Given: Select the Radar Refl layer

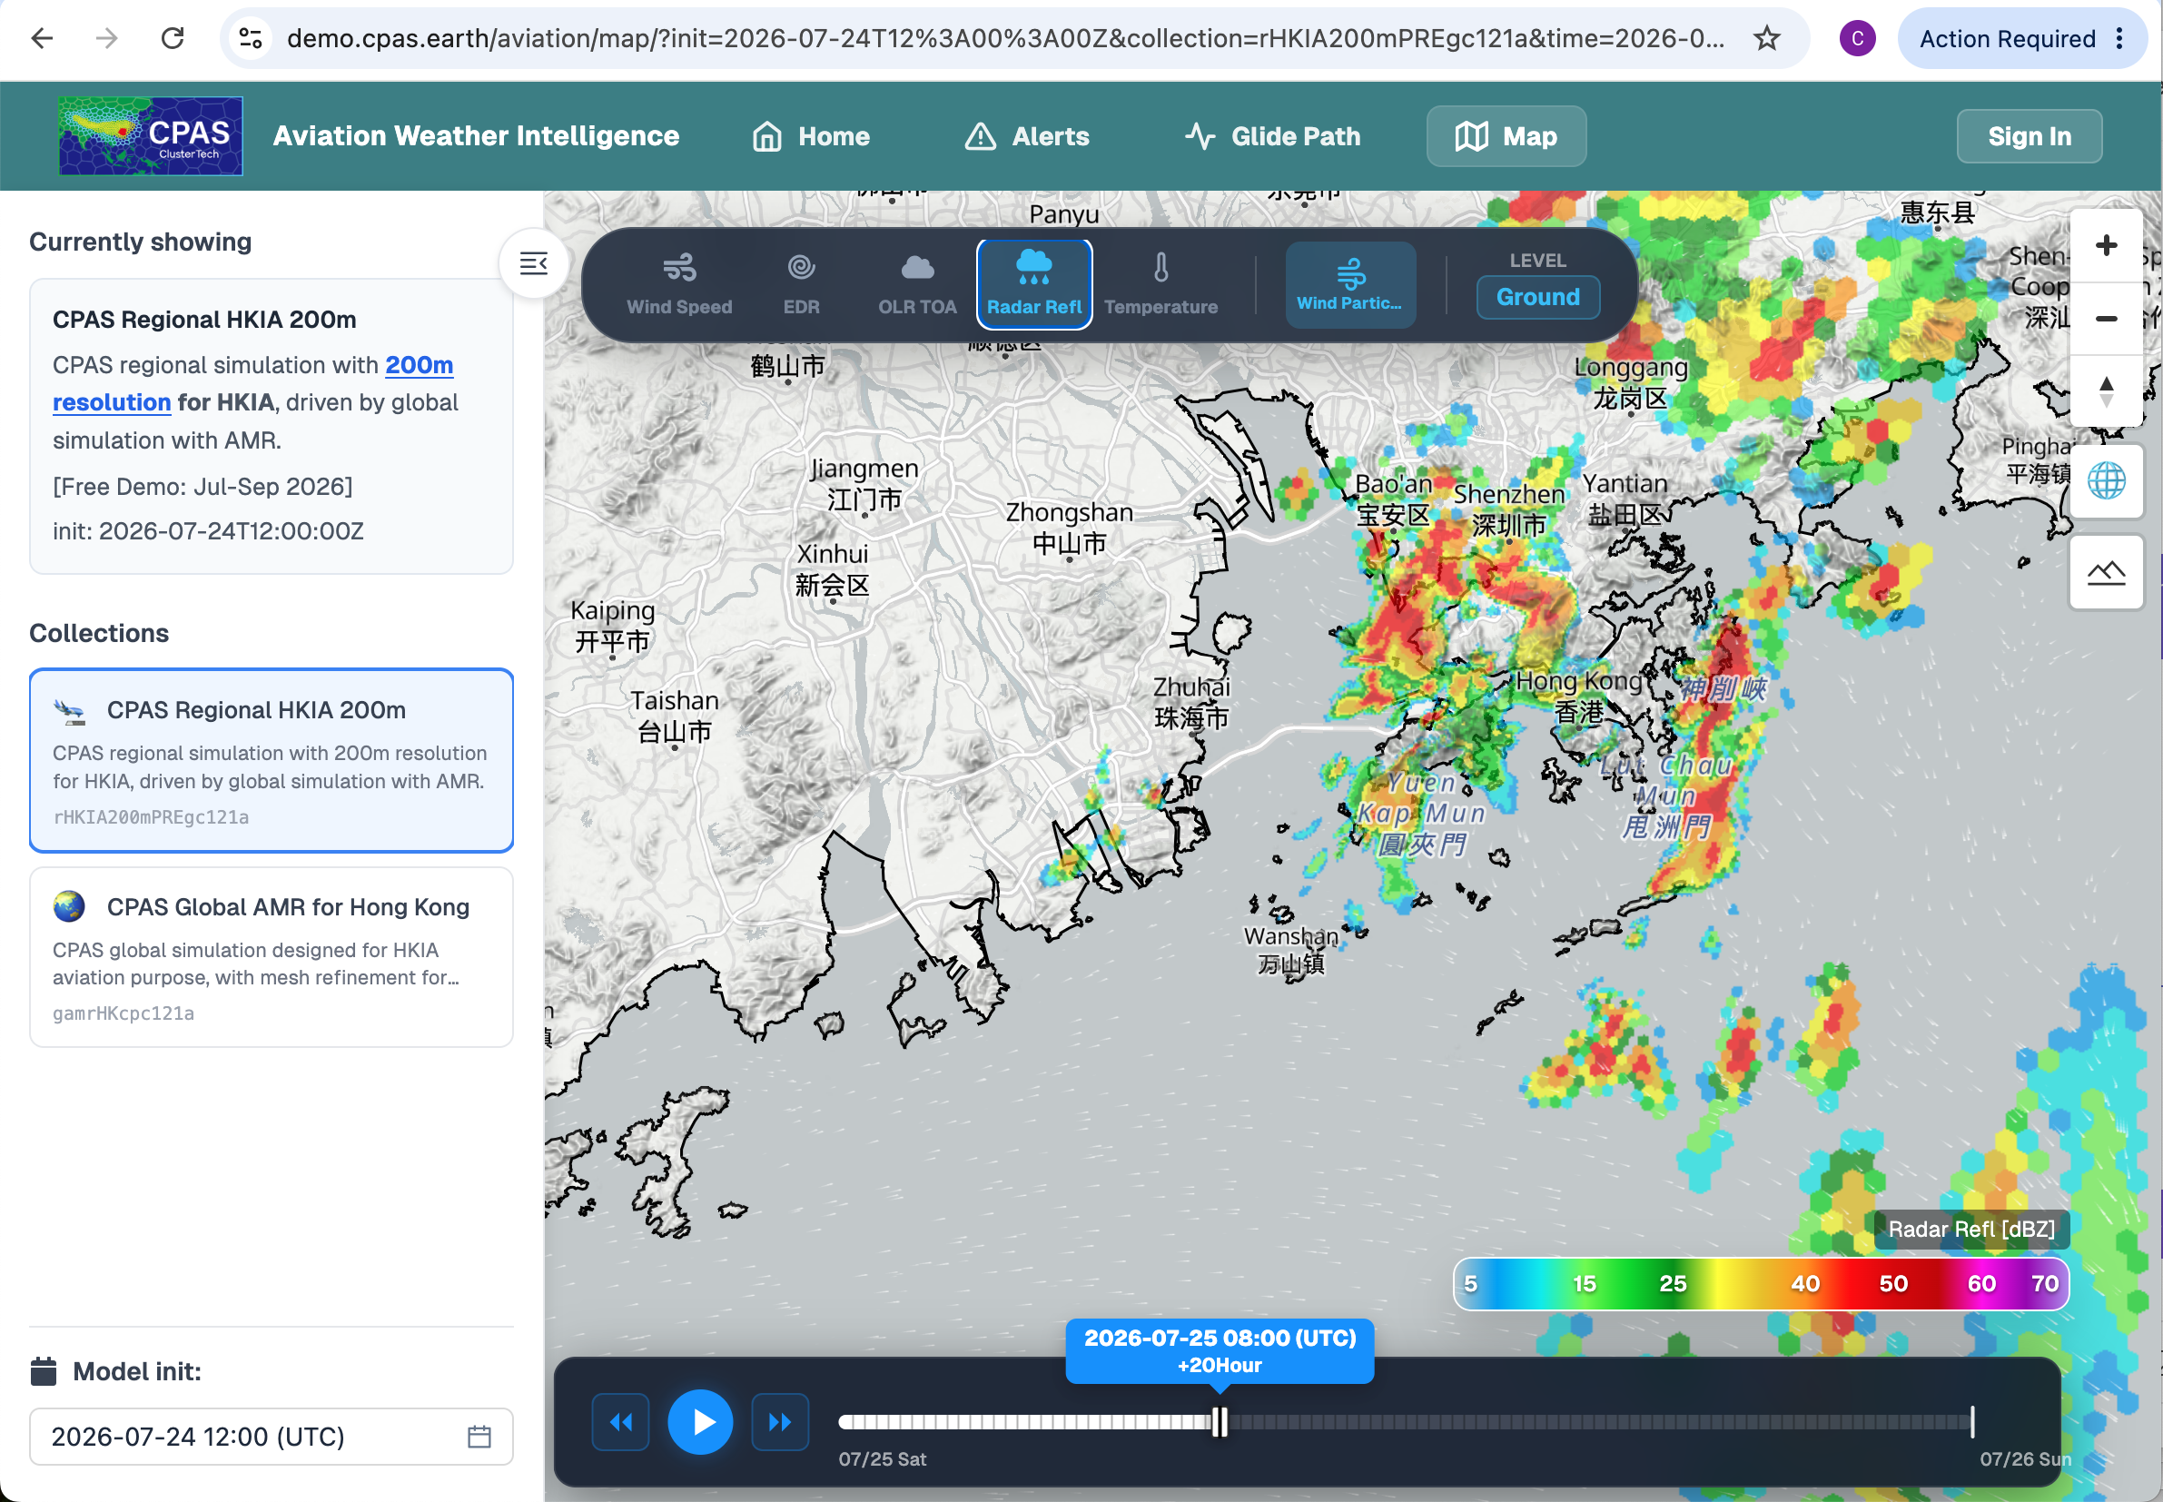Looking at the screenshot, I should pyautogui.click(x=1034, y=284).
